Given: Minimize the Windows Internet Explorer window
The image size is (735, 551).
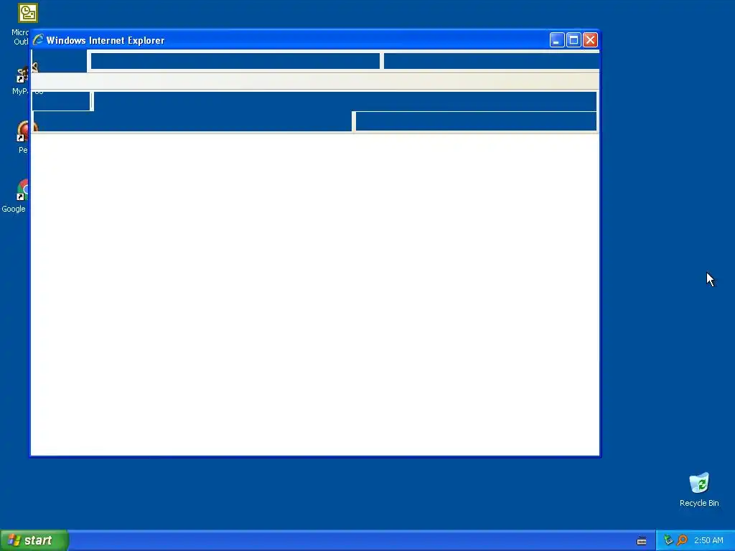Looking at the screenshot, I should tap(557, 40).
